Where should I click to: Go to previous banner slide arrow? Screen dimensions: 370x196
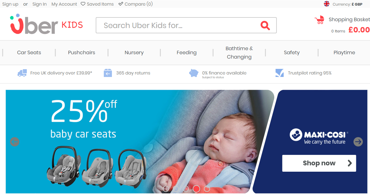pyautogui.click(x=15, y=142)
